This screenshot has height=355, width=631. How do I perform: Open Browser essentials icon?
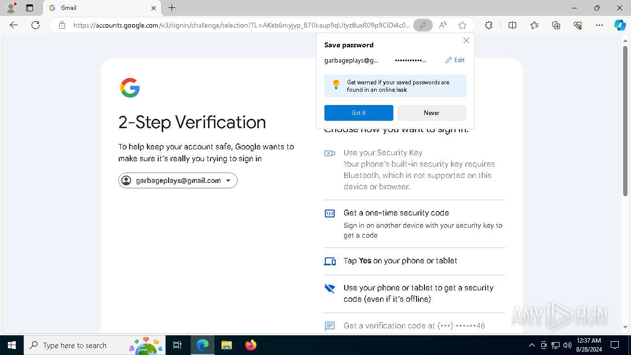click(x=578, y=25)
